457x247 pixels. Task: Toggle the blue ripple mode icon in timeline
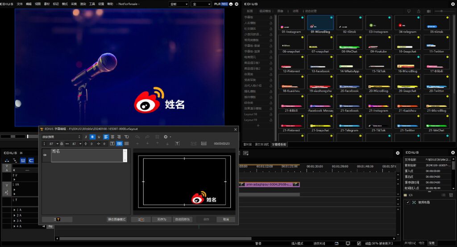click(23, 160)
